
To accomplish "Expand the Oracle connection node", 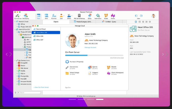I will [x=17, y=66].
